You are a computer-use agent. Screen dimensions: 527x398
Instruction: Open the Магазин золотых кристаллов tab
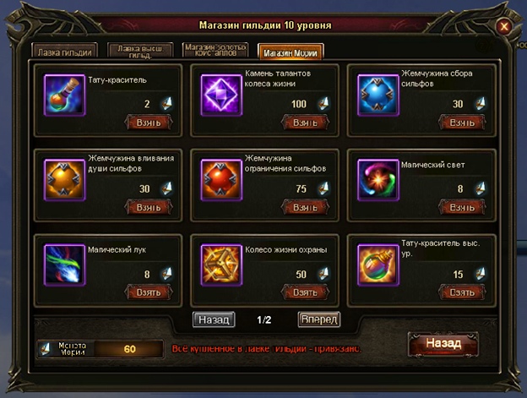[x=215, y=51]
